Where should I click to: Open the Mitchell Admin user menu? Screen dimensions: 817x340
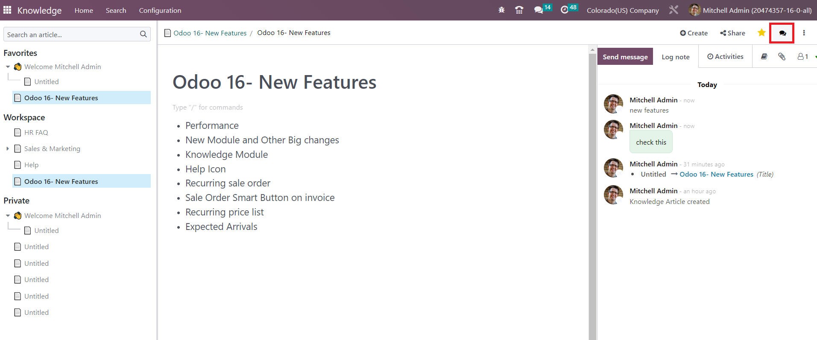click(x=750, y=10)
